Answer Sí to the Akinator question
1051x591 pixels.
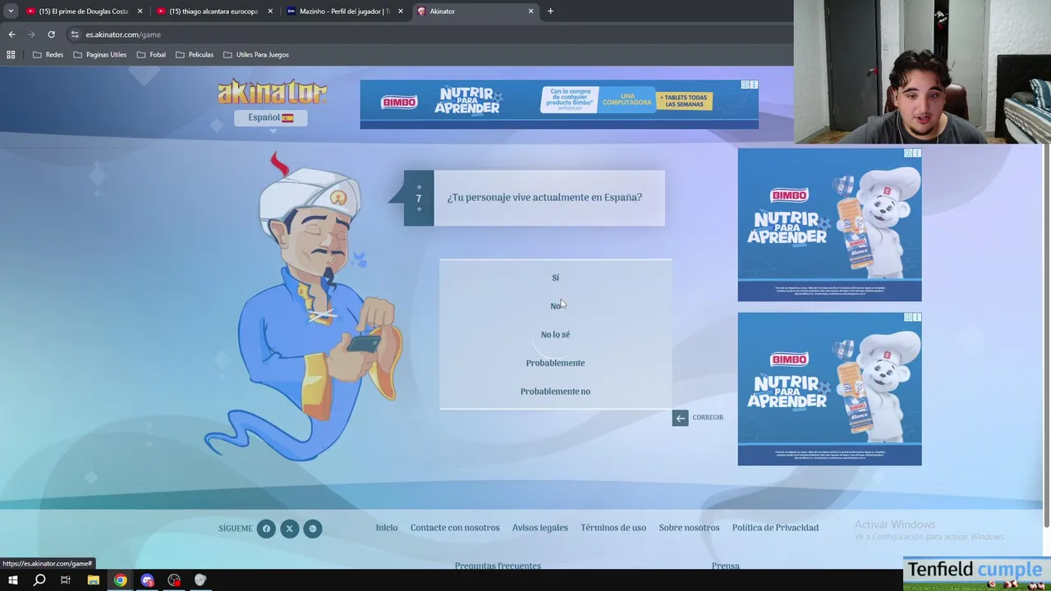(x=555, y=277)
